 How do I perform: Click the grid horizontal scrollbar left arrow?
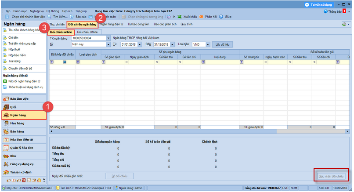pos(51,131)
